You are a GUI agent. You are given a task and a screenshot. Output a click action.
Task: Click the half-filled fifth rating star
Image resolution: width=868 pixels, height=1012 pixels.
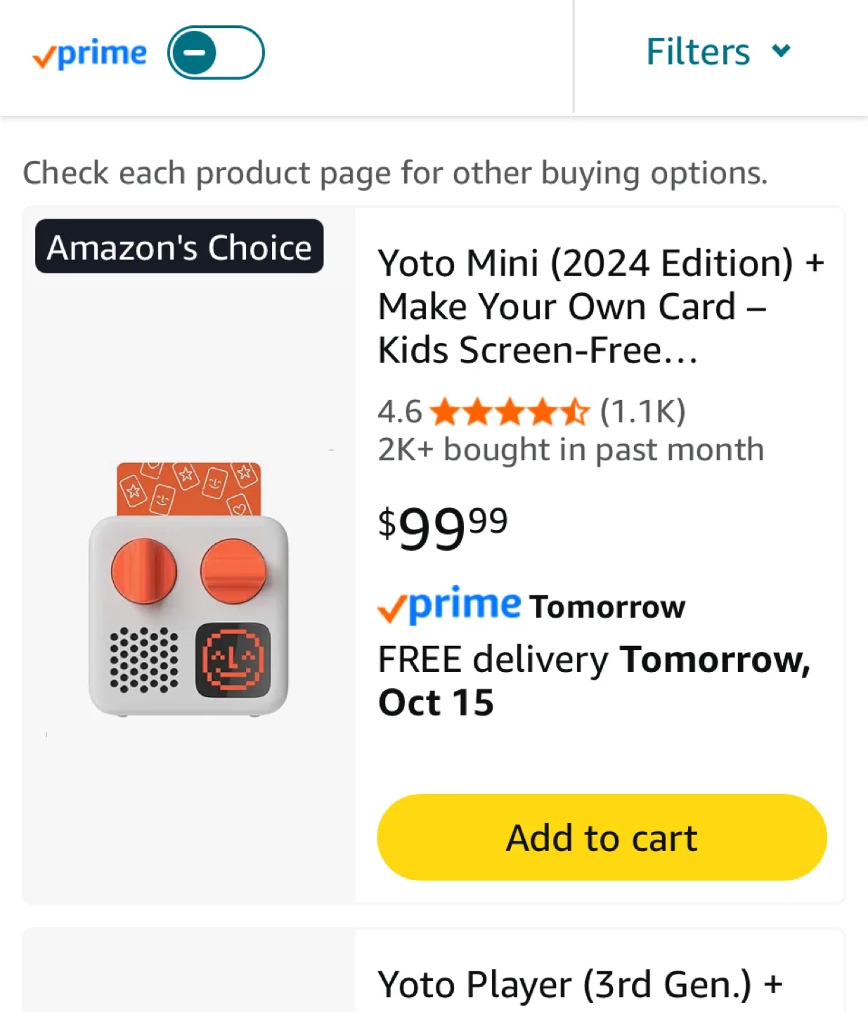coord(576,412)
